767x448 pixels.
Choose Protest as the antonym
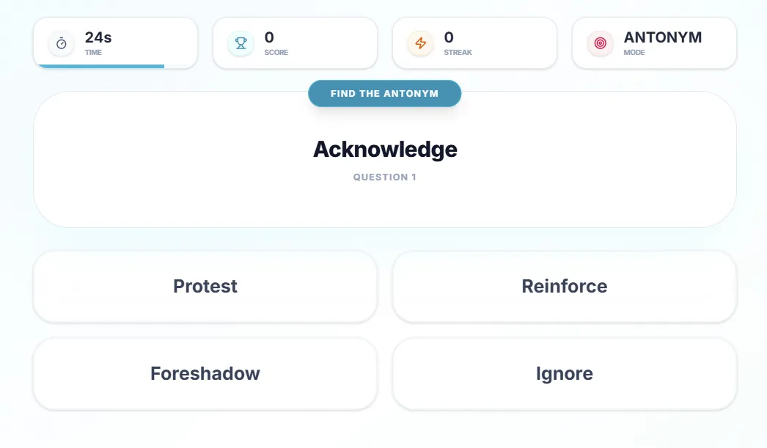coord(205,287)
